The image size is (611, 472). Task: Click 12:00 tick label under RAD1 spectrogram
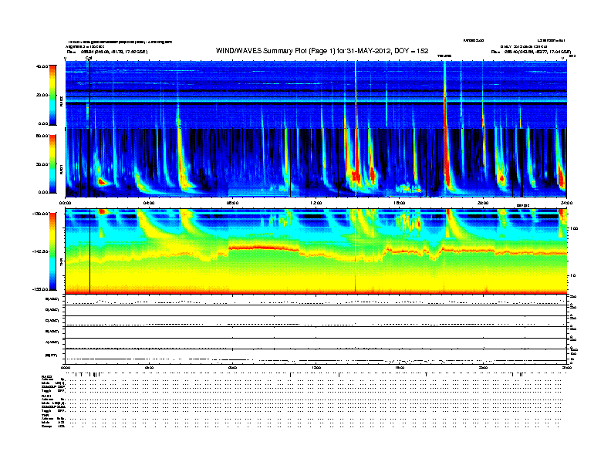[x=316, y=203]
